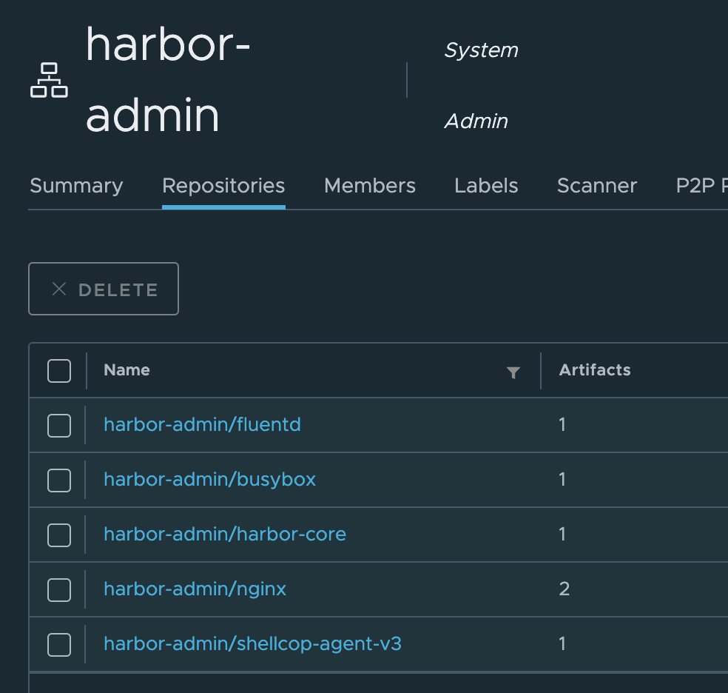This screenshot has height=693, width=728.
Task: Click artifact count 1 for harbor-core
Action: (x=562, y=534)
